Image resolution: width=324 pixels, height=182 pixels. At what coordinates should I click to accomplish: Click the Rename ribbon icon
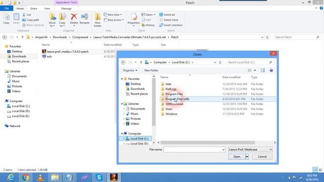(85, 19)
